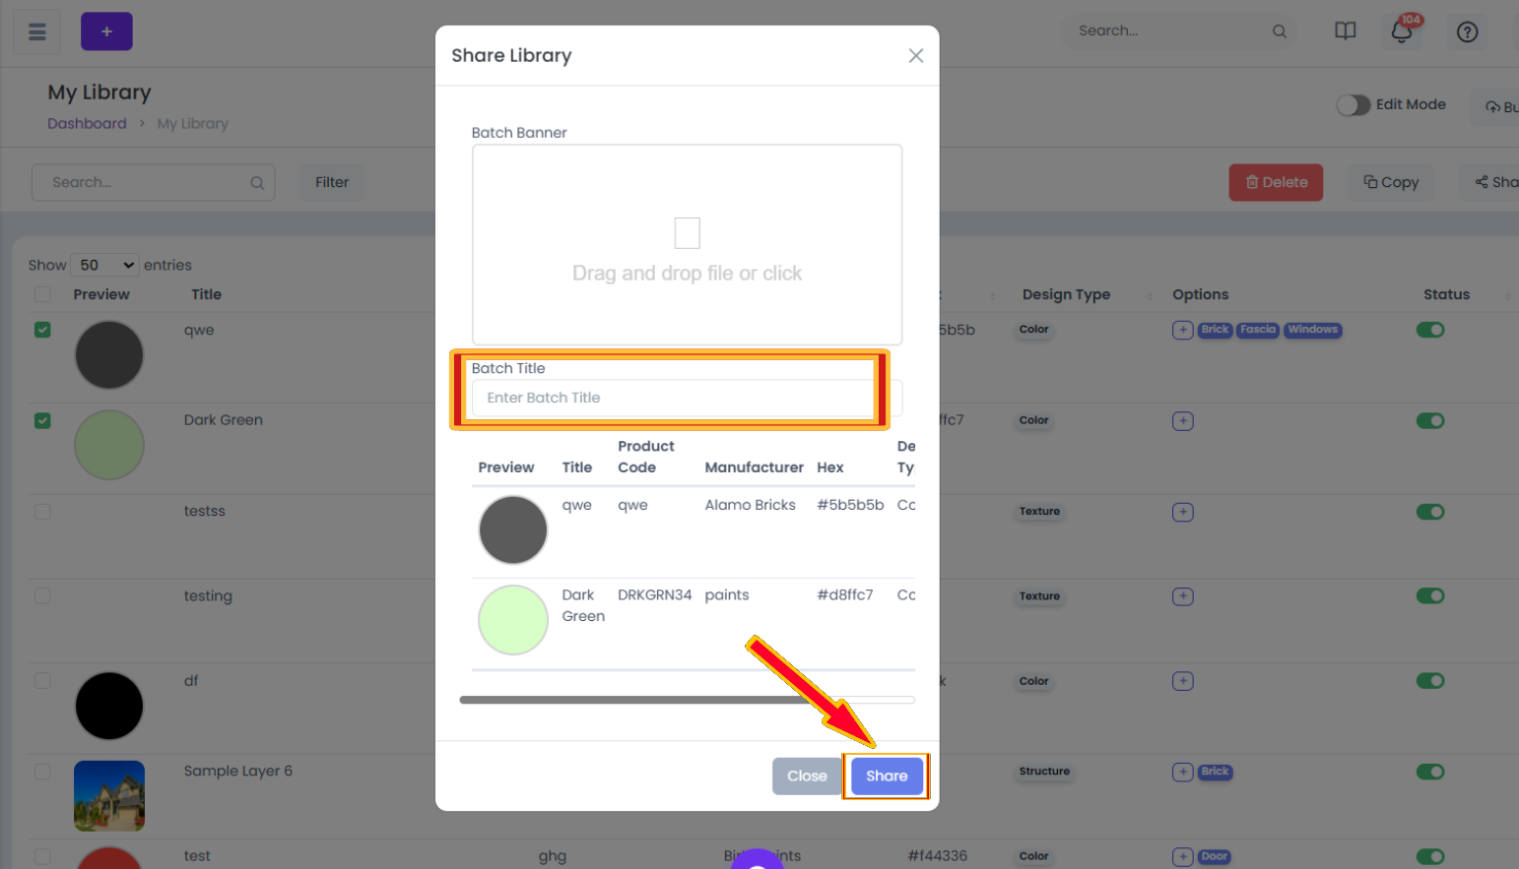Click #5b5b5b hex value in dialog
1519x869 pixels.
click(850, 505)
